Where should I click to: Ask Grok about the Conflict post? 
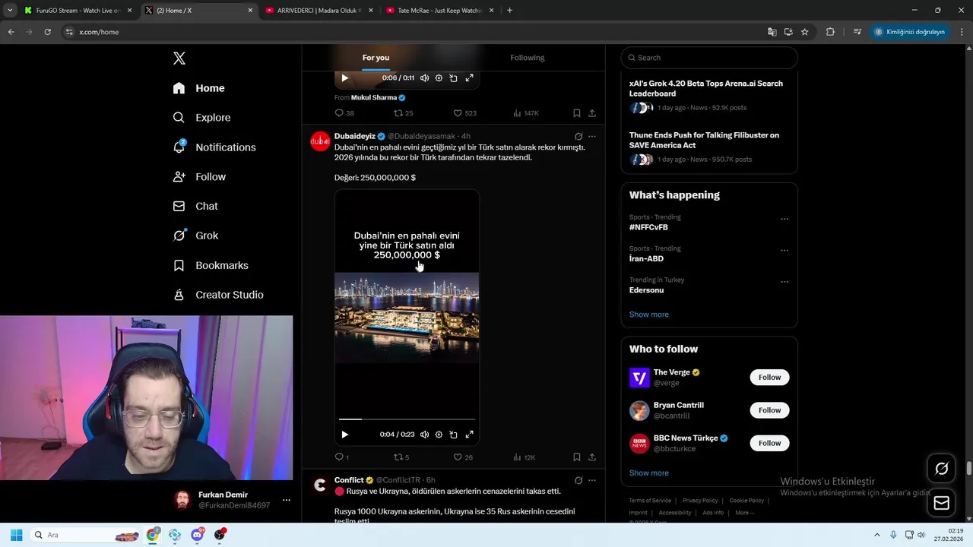pyautogui.click(x=578, y=481)
